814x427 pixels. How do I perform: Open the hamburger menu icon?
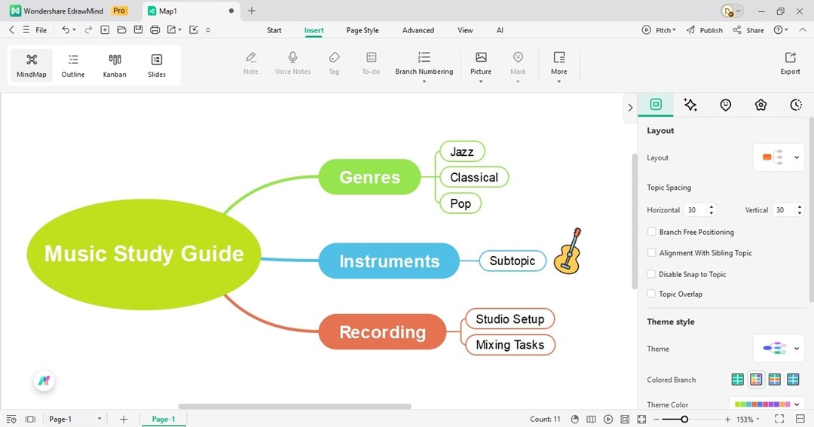pos(26,30)
